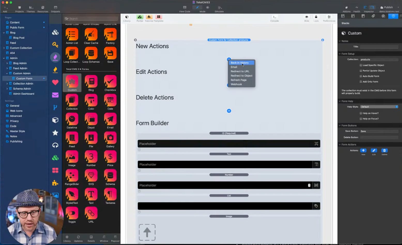The image size is (402, 245).
Task: Select the Image form stack
Action: tap(72, 157)
